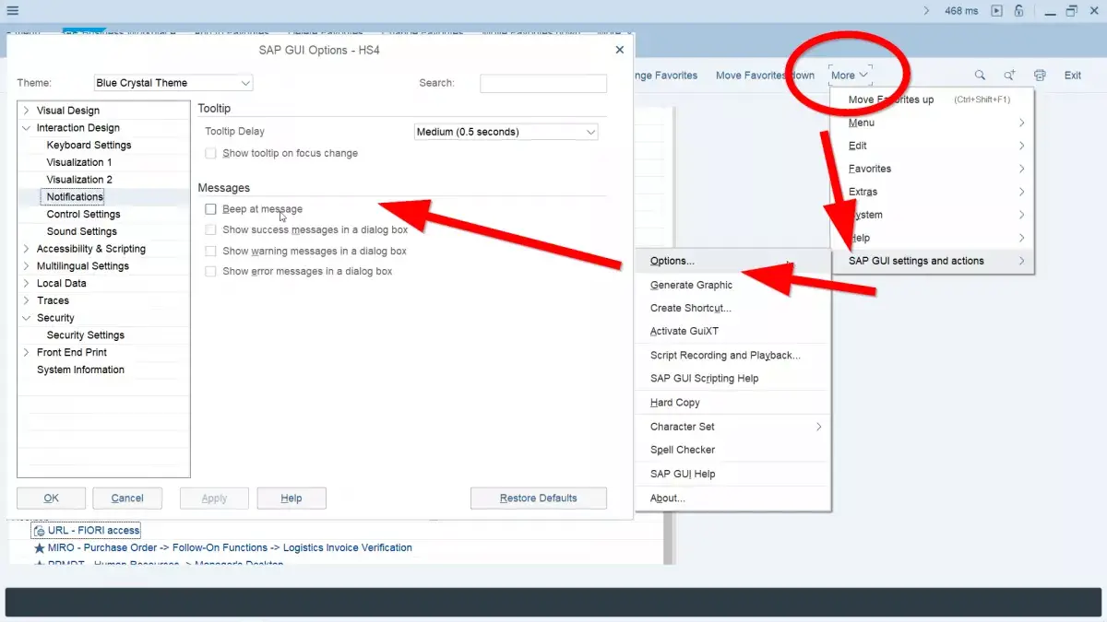Expand the Front End Print node

[26, 353]
